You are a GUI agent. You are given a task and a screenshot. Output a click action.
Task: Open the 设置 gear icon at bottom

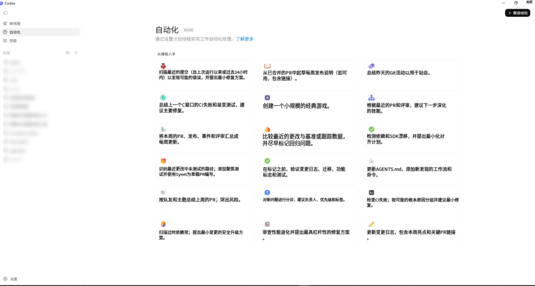tap(5, 279)
